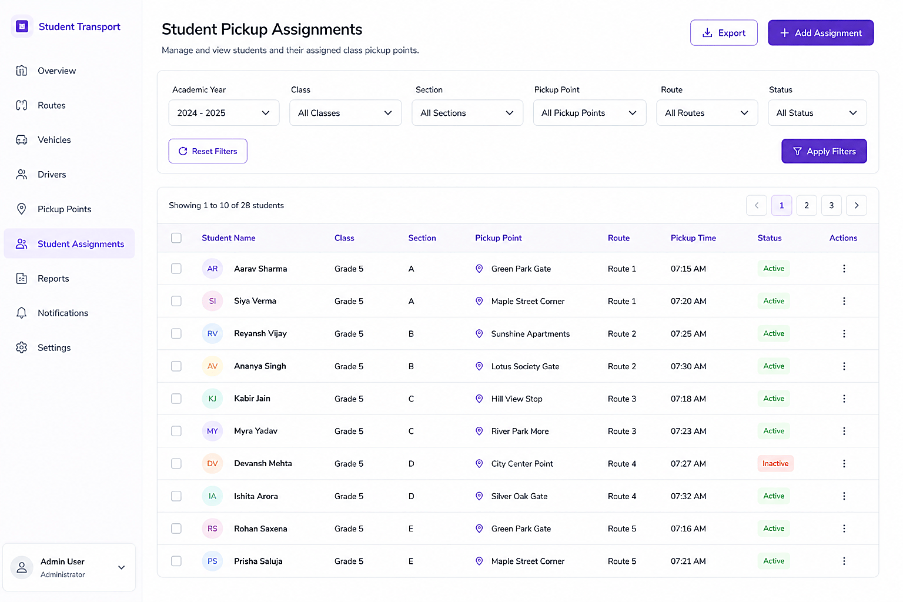This screenshot has height=602, width=903.
Task: Go to next page with right arrow
Action: coord(857,205)
